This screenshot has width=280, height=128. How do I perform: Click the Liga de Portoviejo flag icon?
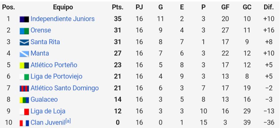[x=24, y=77]
